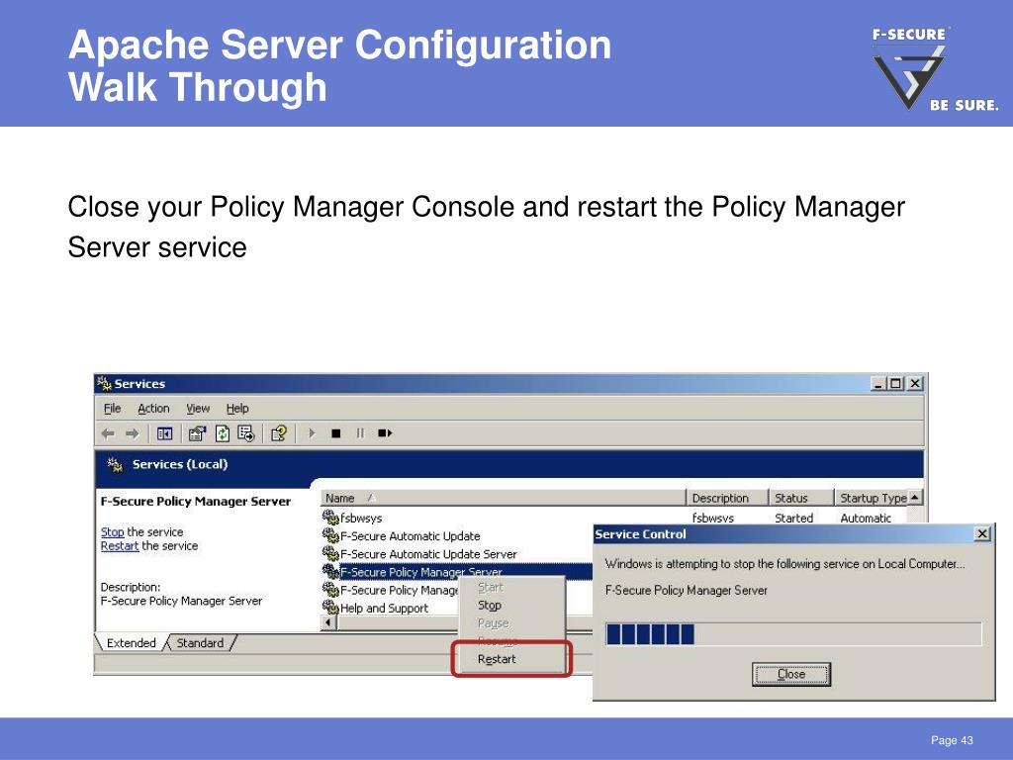Open the File menu

coord(113,409)
